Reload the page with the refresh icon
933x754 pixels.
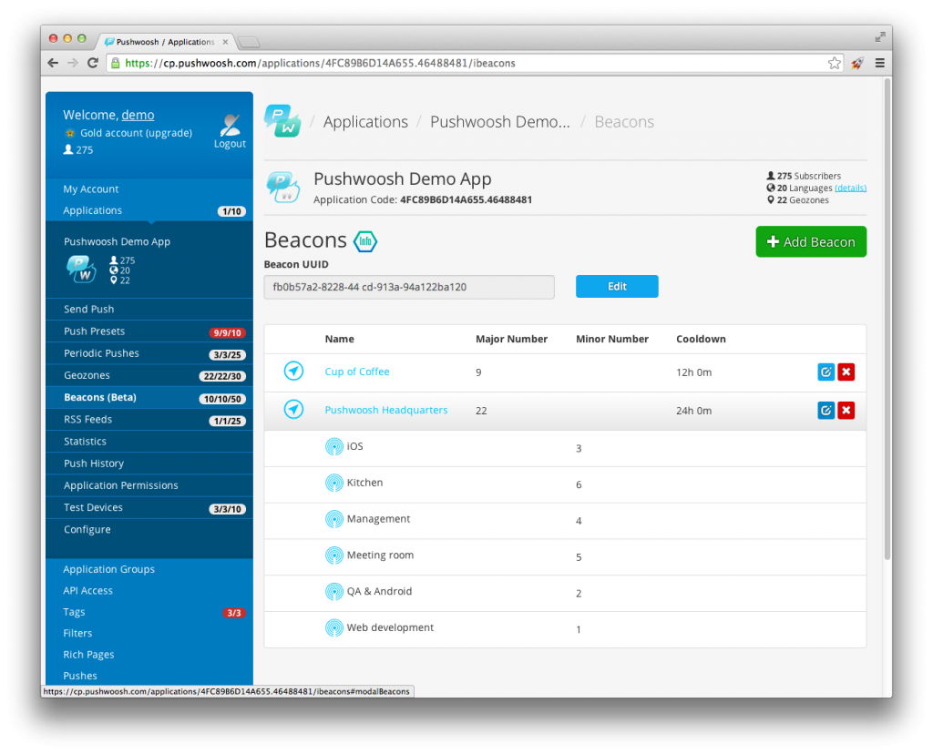click(x=92, y=63)
